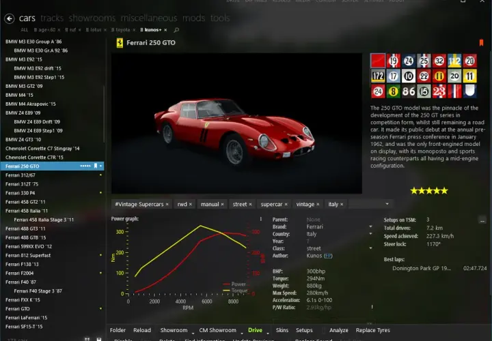Expand the Showroom options arrow
The image size is (492, 341).
(x=193, y=333)
